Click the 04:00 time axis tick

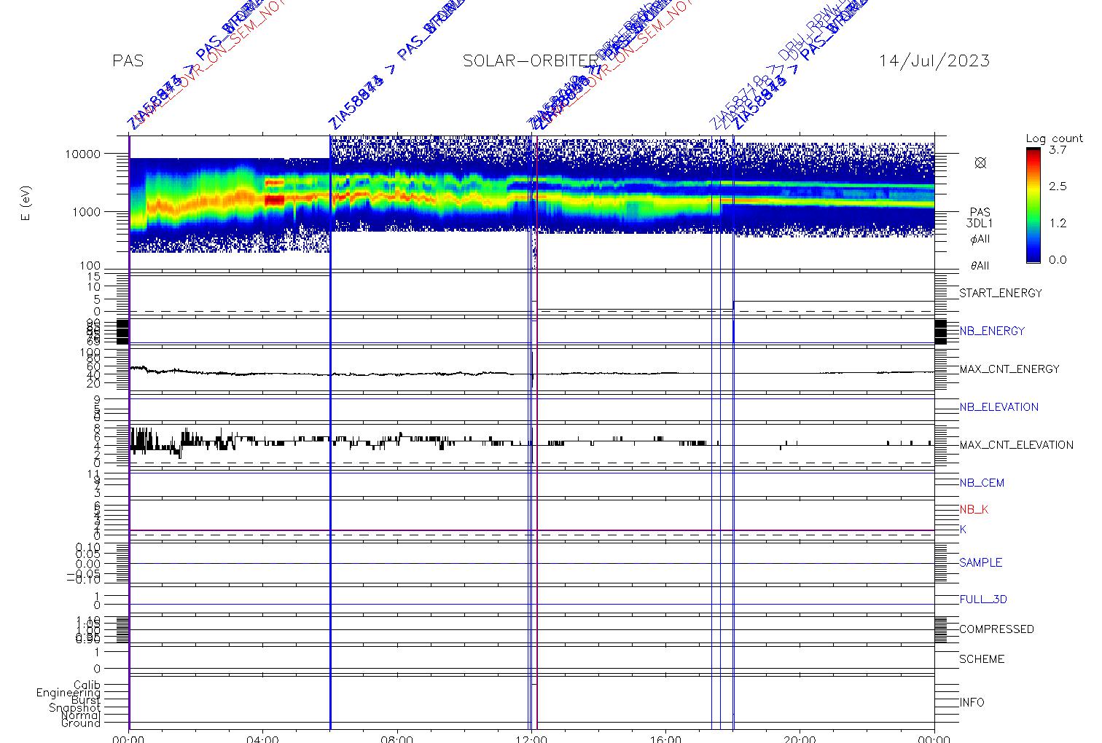pyautogui.click(x=263, y=738)
